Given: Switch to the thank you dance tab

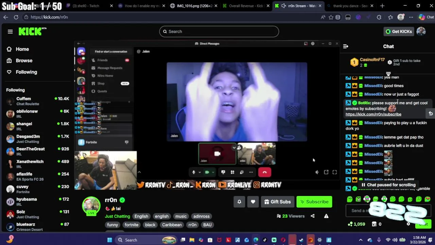Looking at the screenshot, I should 350,6.
